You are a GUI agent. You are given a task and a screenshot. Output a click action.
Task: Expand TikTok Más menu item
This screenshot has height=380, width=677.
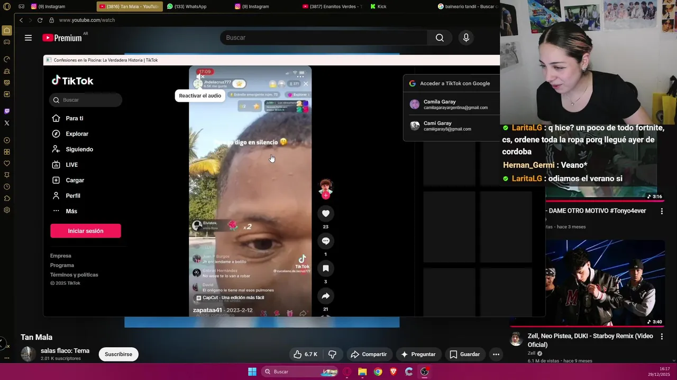[x=71, y=211]
